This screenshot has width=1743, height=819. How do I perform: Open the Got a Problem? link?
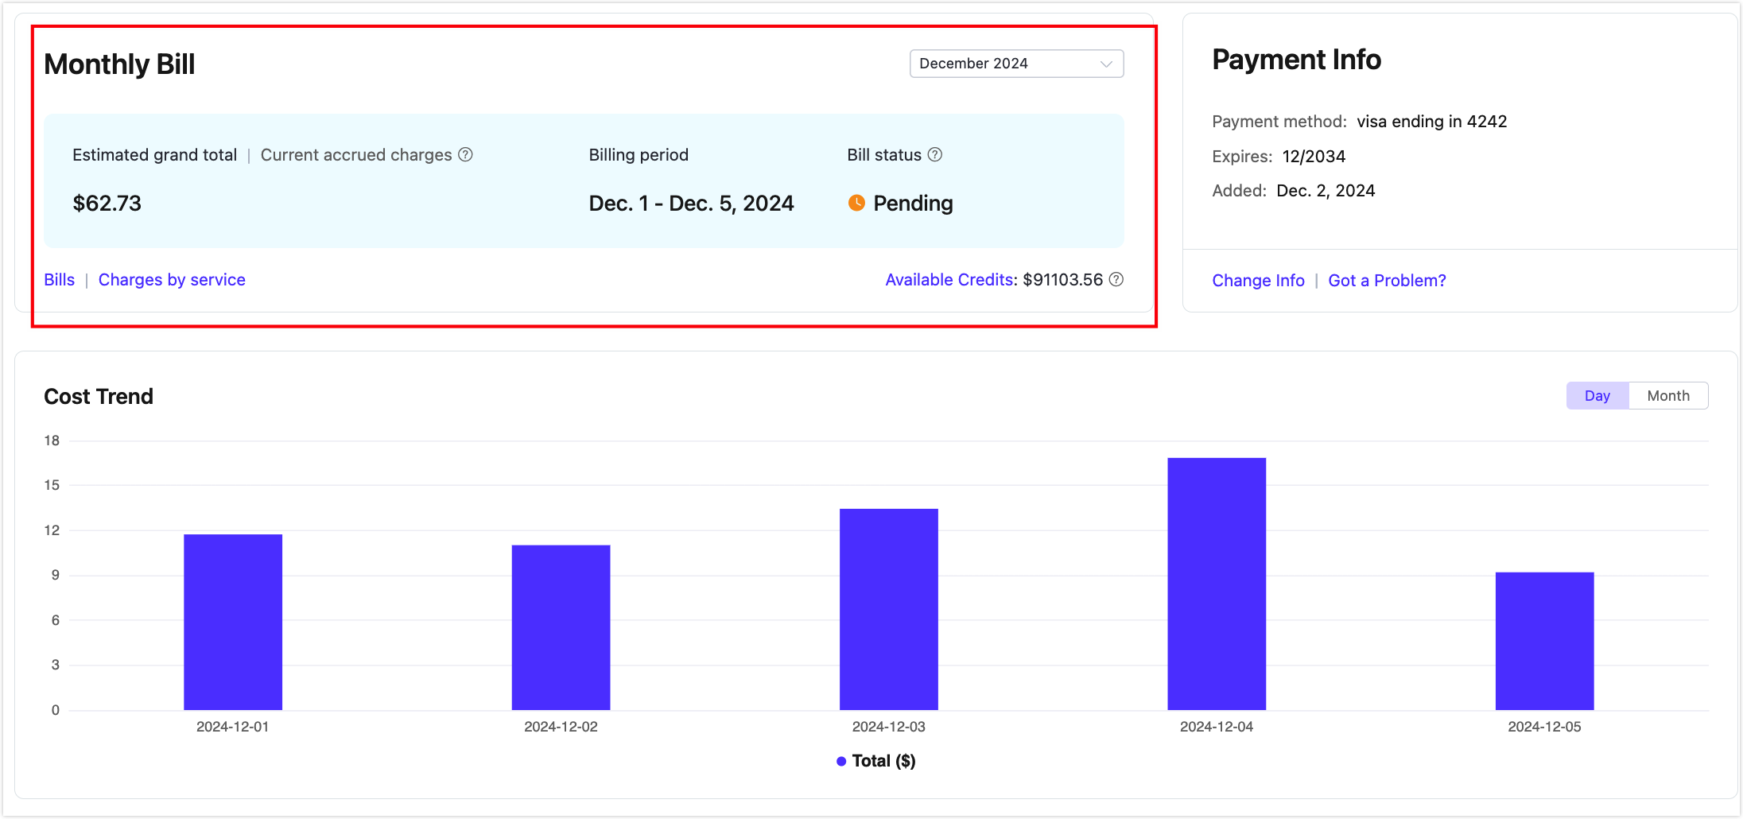1387,281
